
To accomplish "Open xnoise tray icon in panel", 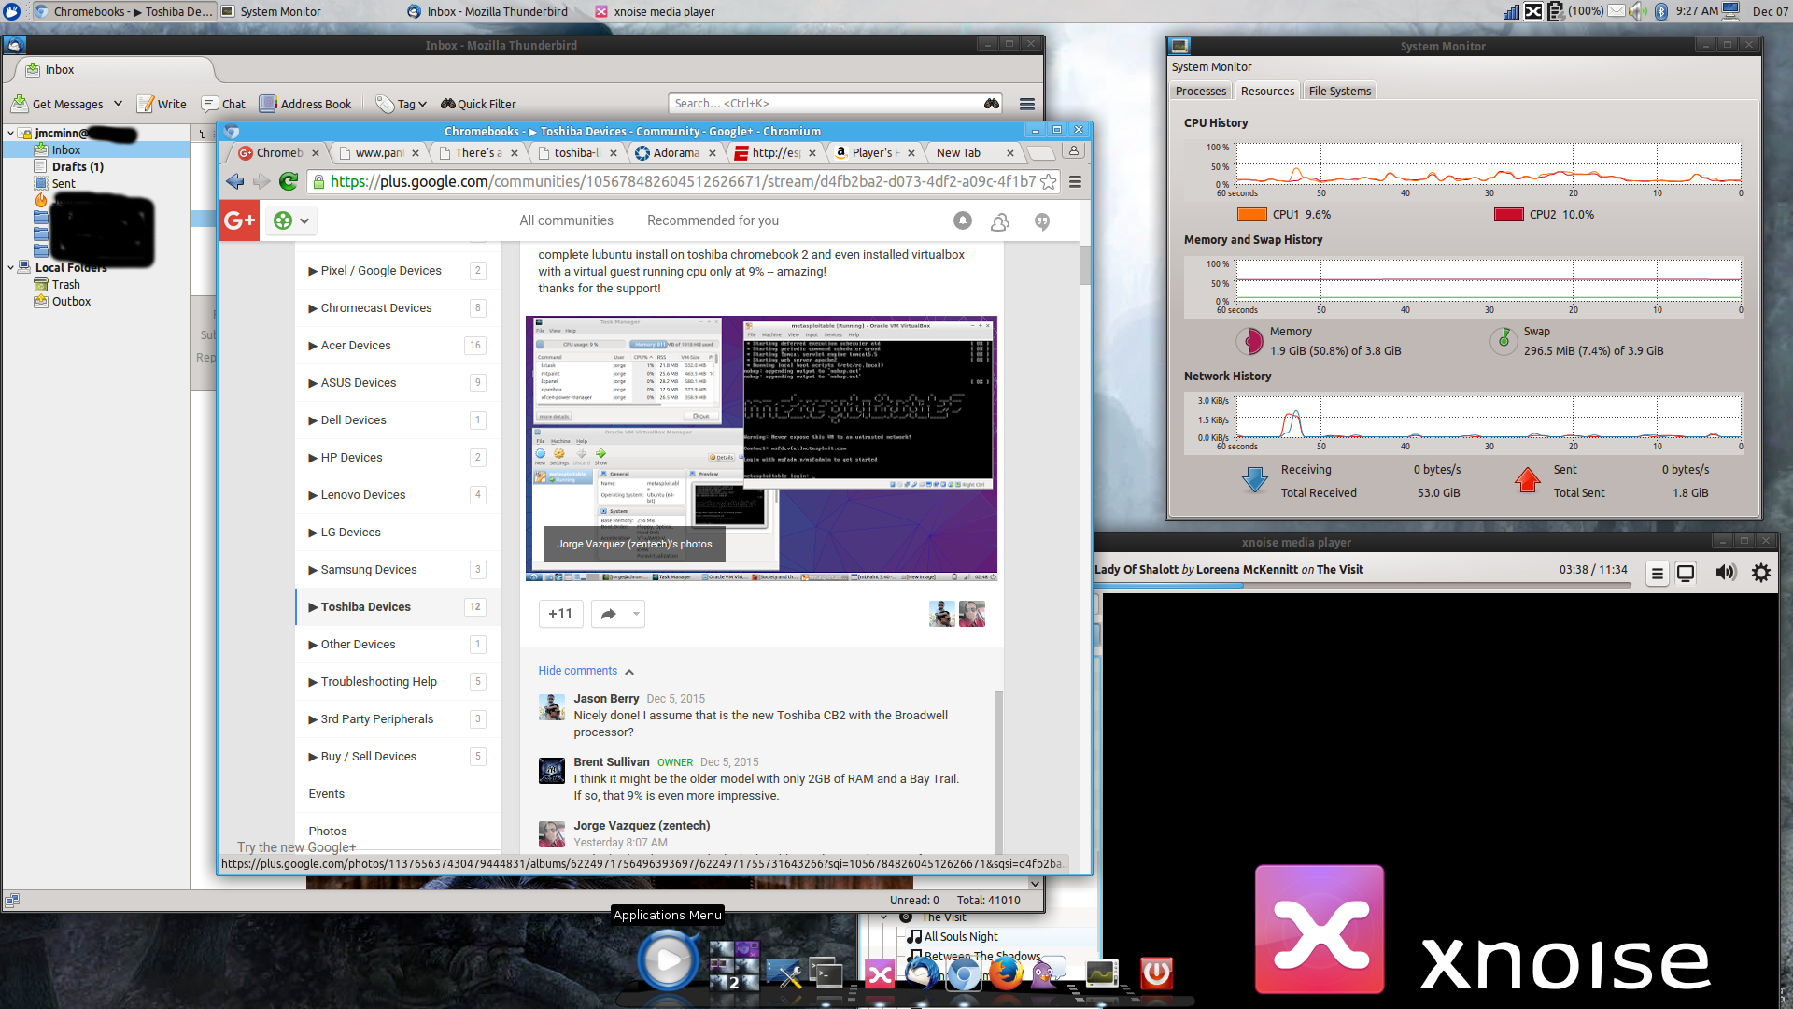I will (x=1533, y=11).
